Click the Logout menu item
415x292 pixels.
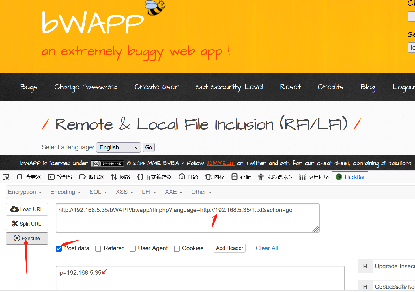404,87
